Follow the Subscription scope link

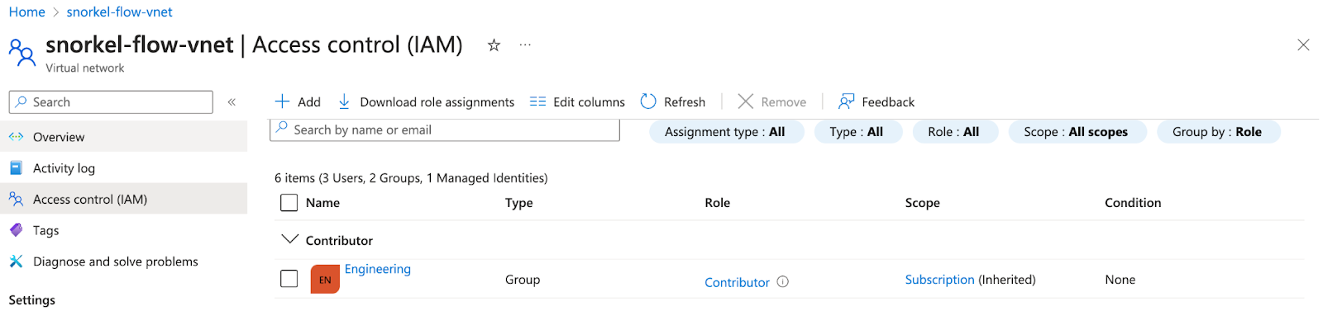pos(939,280)
